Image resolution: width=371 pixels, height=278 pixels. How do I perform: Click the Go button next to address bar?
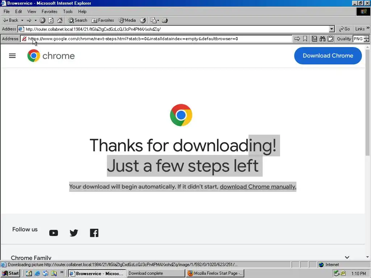(345, 29)
